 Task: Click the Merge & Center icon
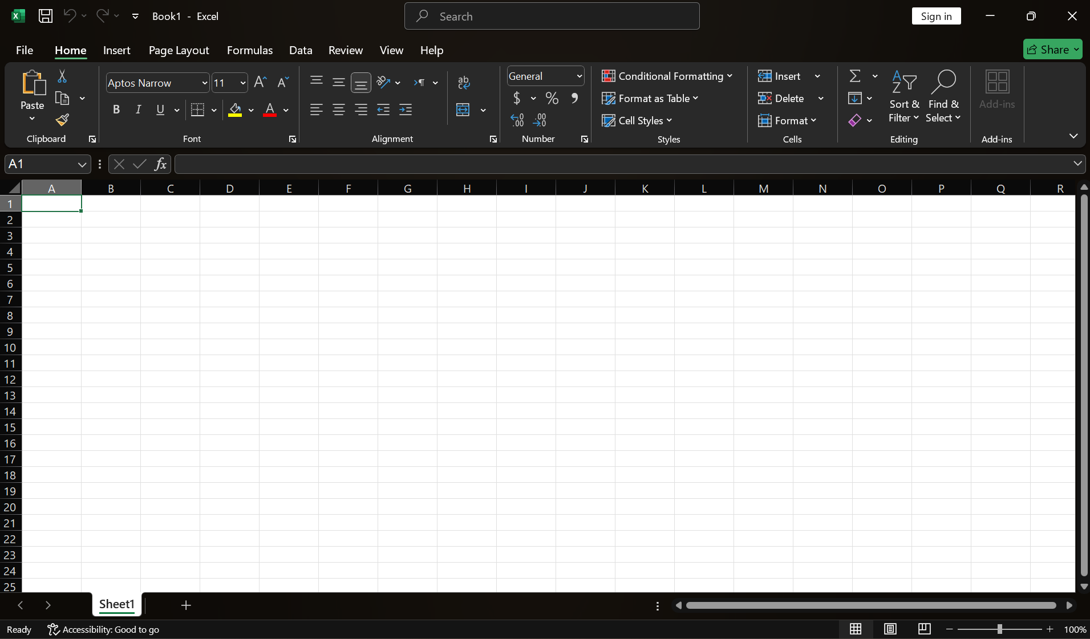coord(463,109)
